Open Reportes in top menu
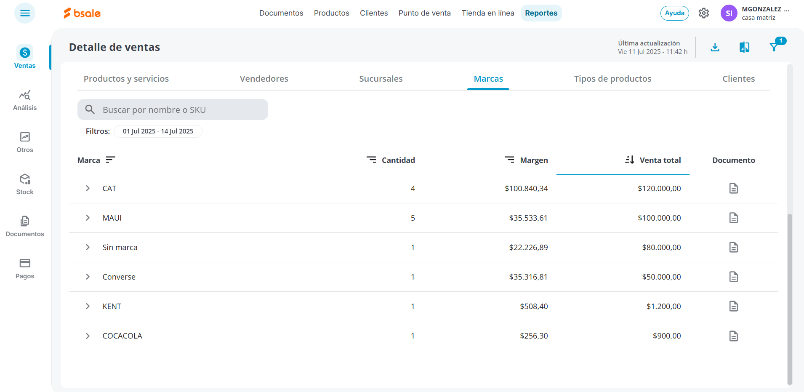Image resolution: width=804 pixels, height=392 pixels. [x=541, y=13]
